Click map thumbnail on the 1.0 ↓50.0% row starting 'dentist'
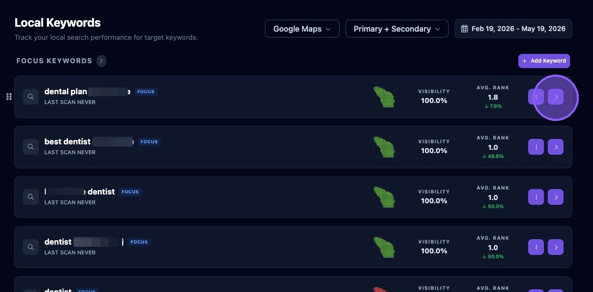The width and height of the screenshot is (593, 292). coord(384,247)
